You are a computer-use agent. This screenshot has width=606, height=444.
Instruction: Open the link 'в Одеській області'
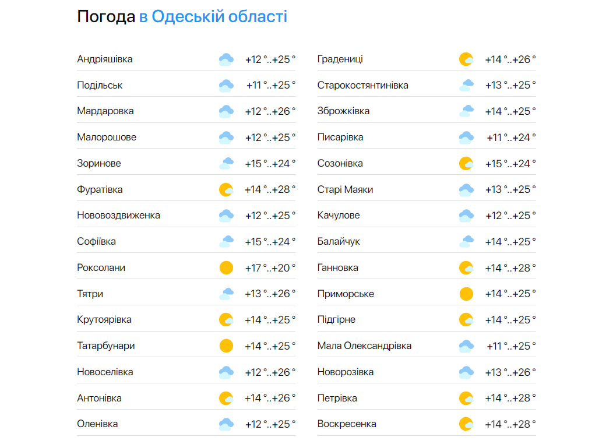(214, 16)
